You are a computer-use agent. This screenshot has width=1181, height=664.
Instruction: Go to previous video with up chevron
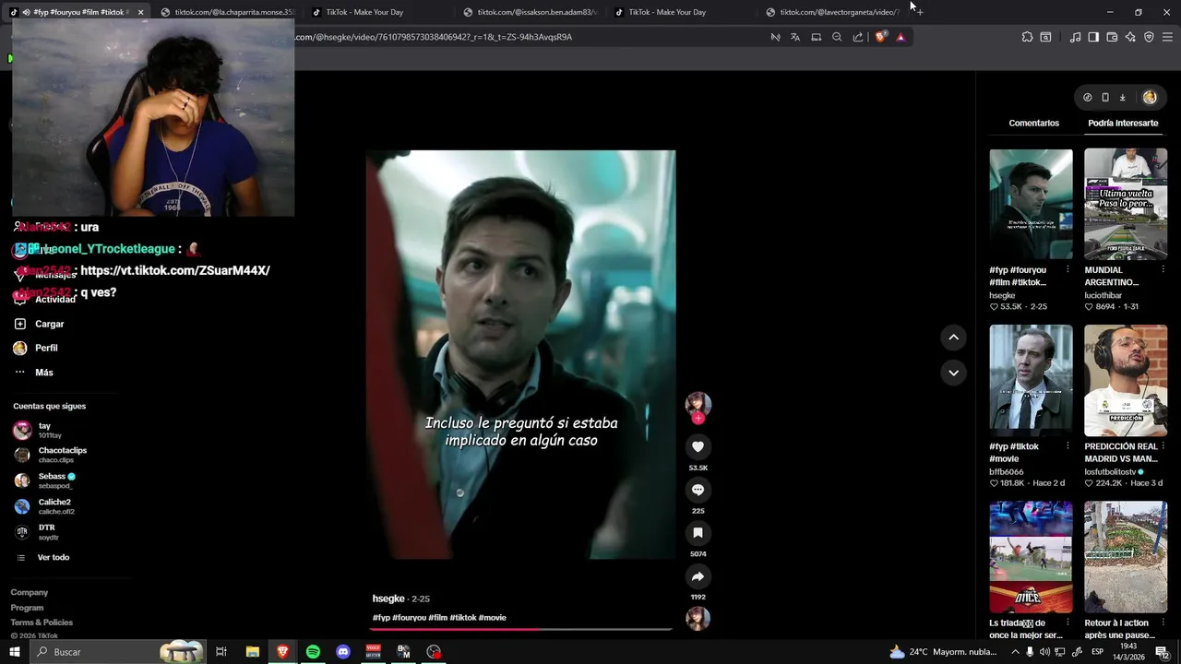(953, 338)
